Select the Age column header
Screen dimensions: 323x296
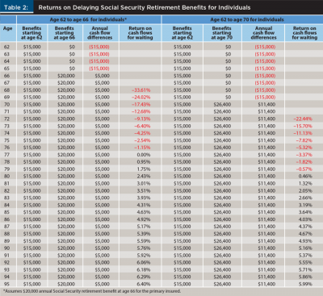click(7, 28)
